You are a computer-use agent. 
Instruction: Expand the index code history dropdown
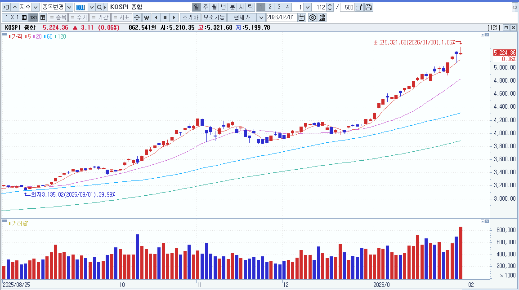click(x=92, y=7)
